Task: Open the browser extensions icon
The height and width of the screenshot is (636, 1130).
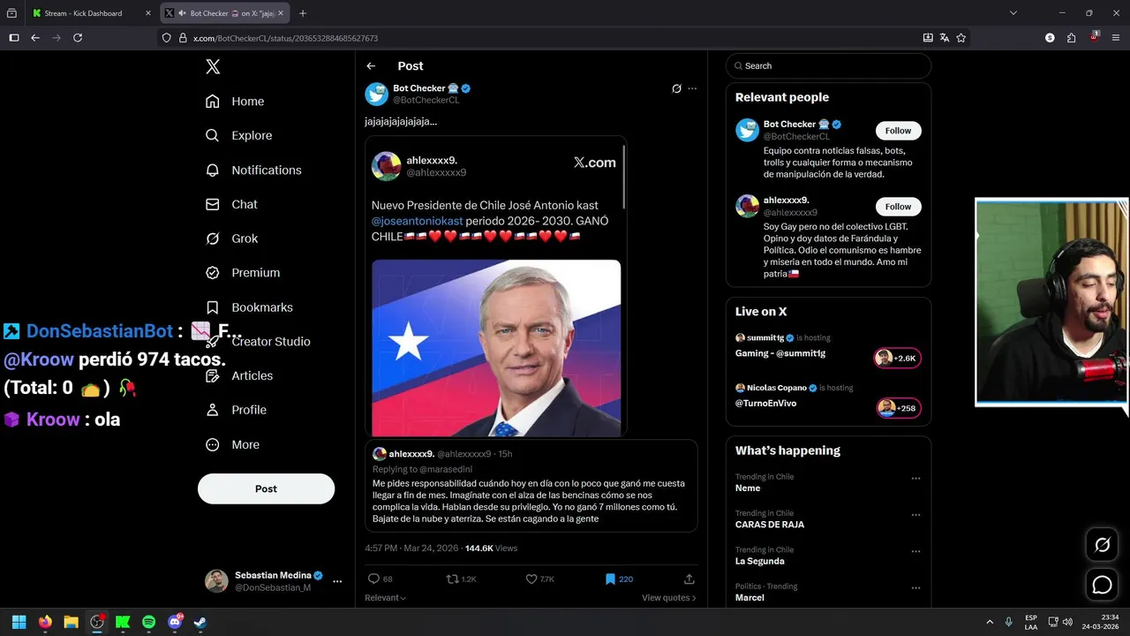Action: 1071,38
